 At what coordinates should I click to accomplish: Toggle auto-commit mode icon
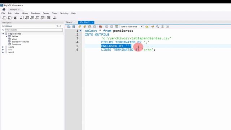coord(117,27)
